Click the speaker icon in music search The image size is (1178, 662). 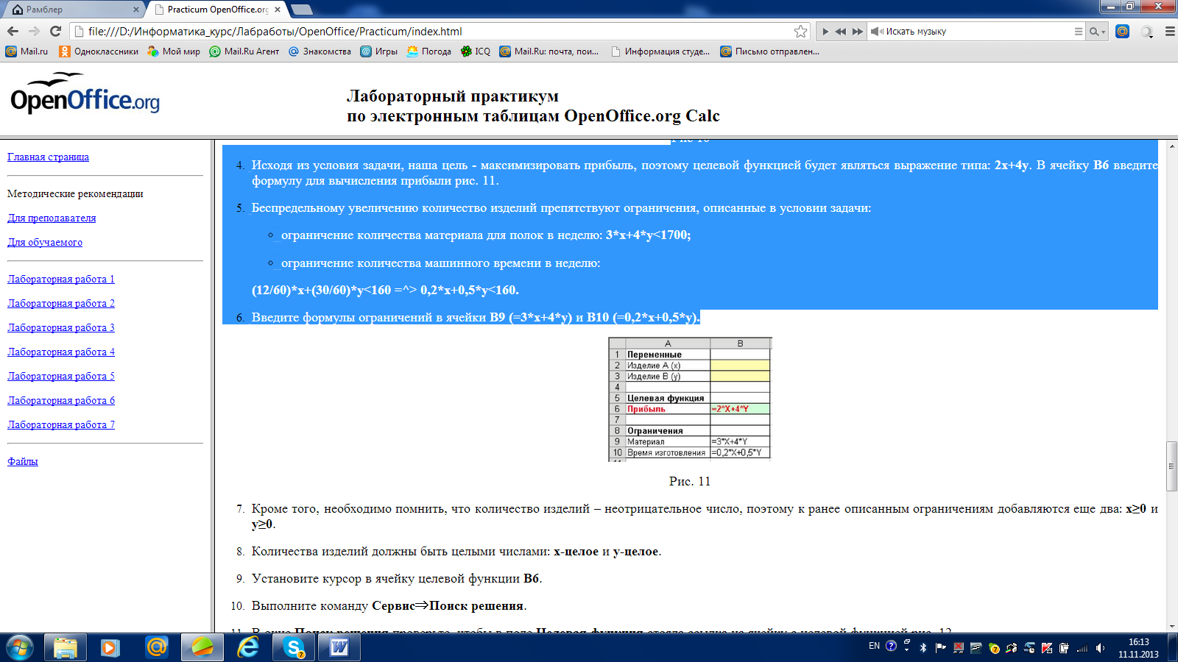[876, 32]
